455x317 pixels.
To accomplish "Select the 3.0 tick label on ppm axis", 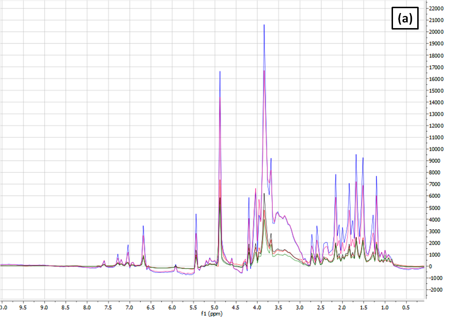I will (x=300, y=305).
